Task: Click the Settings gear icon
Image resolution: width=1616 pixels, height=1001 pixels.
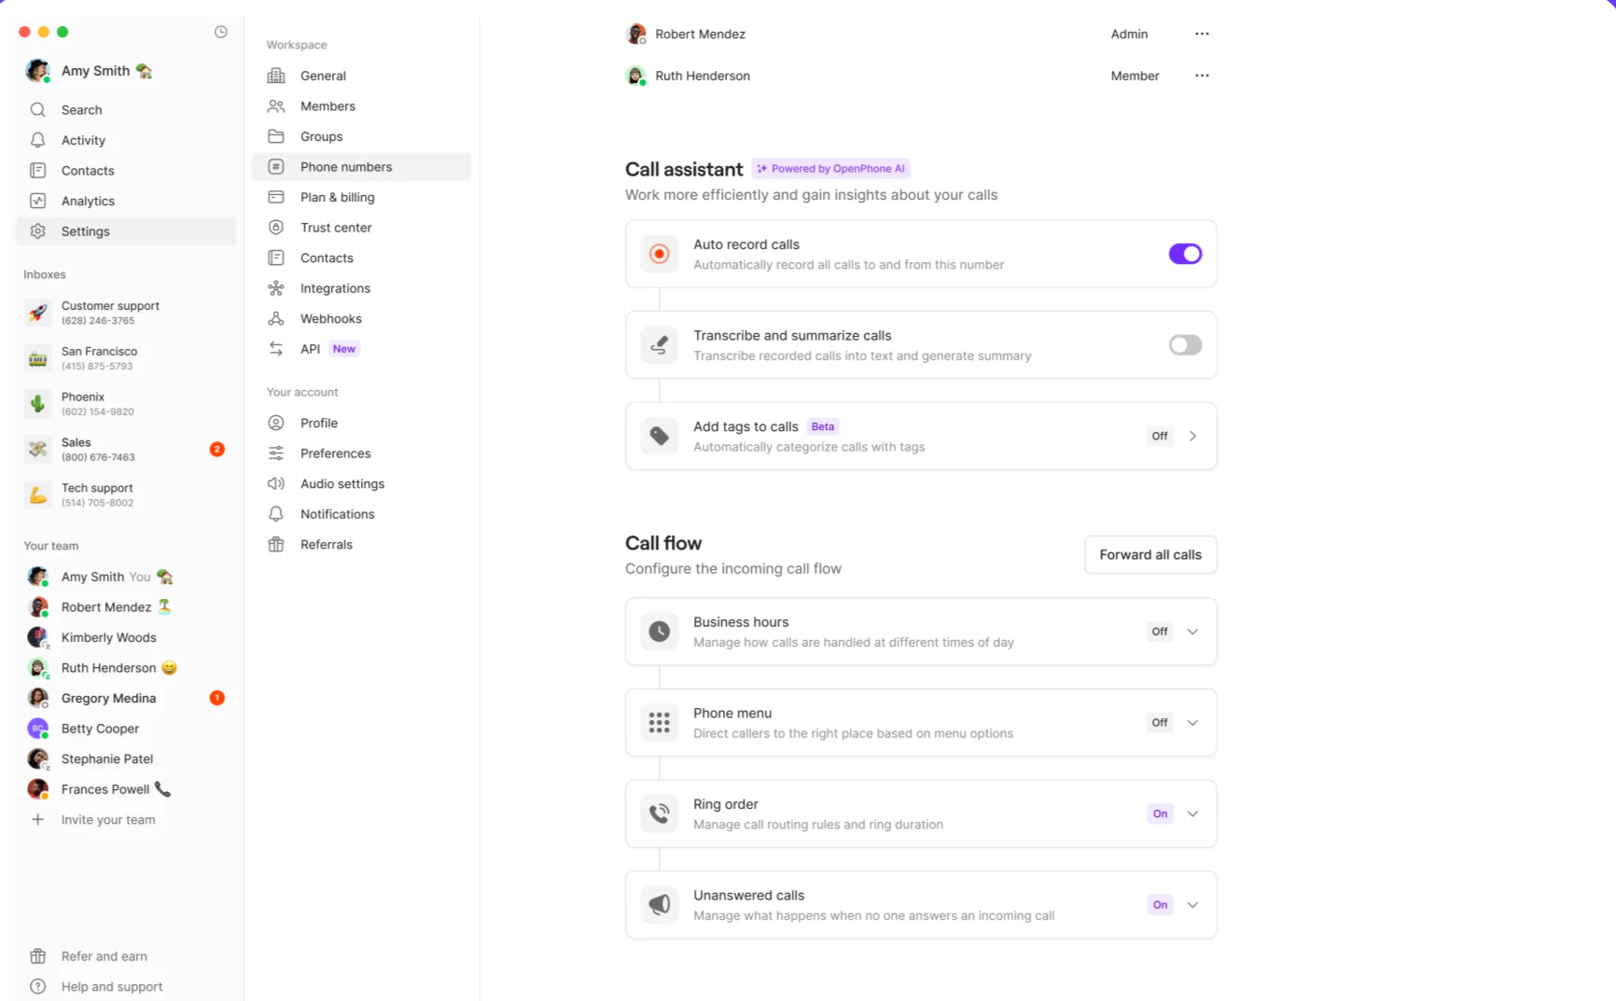Action: click(x=37, y=231)
